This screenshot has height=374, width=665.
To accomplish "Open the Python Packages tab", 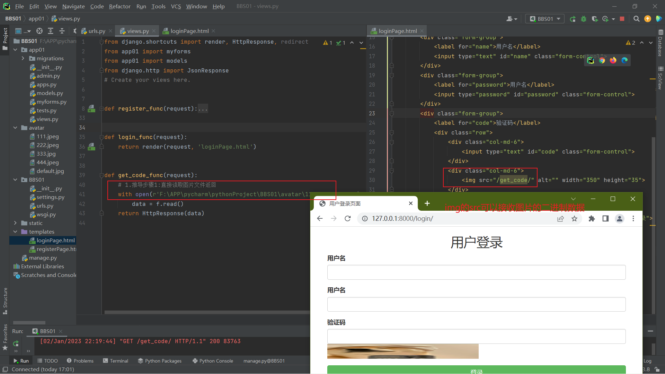I will (160, 361).
